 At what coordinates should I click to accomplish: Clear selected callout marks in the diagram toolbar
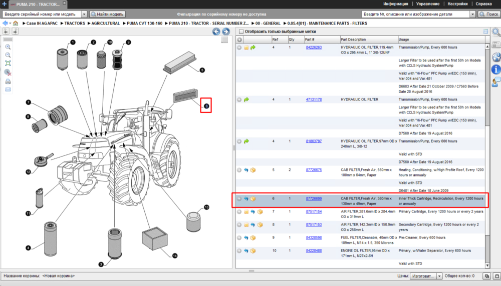pos(8,72)
